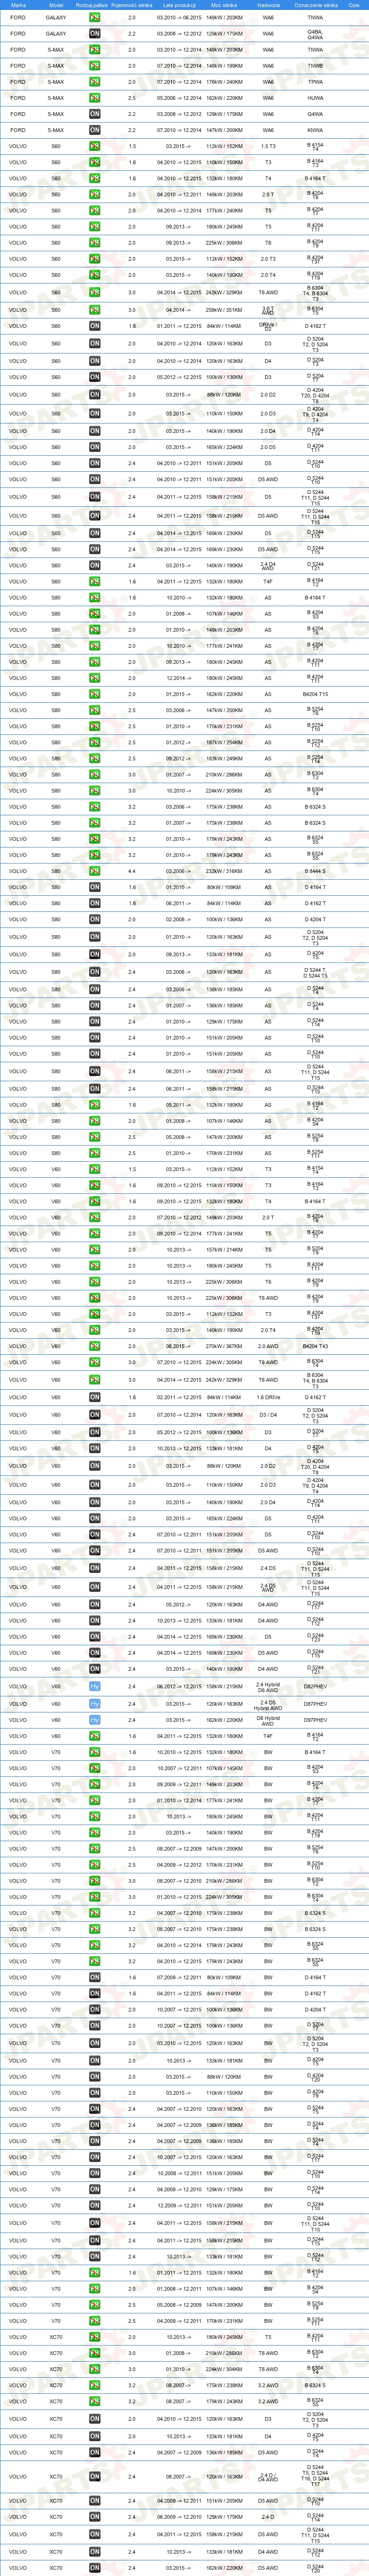The height and width of the screenshot is (2576, 369).
Task: Click the 05.2006 -> 12.2014 production years cell
Action: coord(178,98)
